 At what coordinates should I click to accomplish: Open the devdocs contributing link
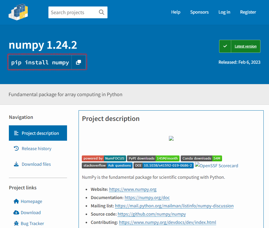tap(167, 222)
